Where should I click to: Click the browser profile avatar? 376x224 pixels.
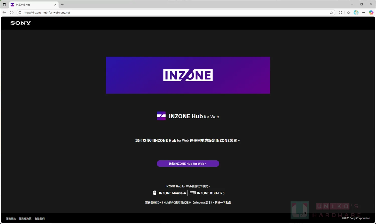point(356,12)
